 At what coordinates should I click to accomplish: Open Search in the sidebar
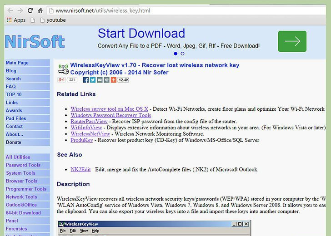click(27, 79)
